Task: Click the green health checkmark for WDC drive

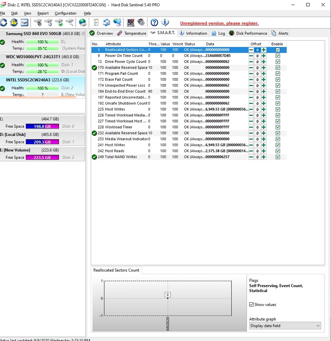Action: 2,65
